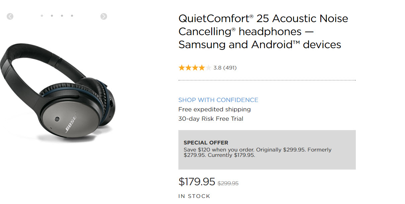Click the crossed-out $299.95 price
This screenshot has width=405, height=204.
228,183
